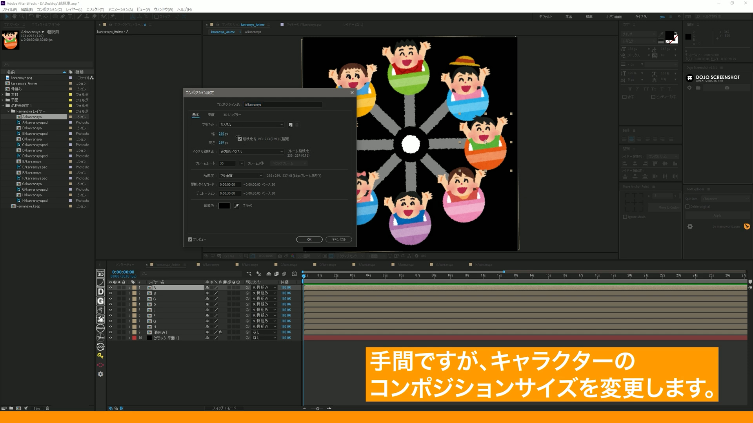This screenshot has height=423, width=753.
Task: Select the Horizontal Type tool
Action: [70, 16]
